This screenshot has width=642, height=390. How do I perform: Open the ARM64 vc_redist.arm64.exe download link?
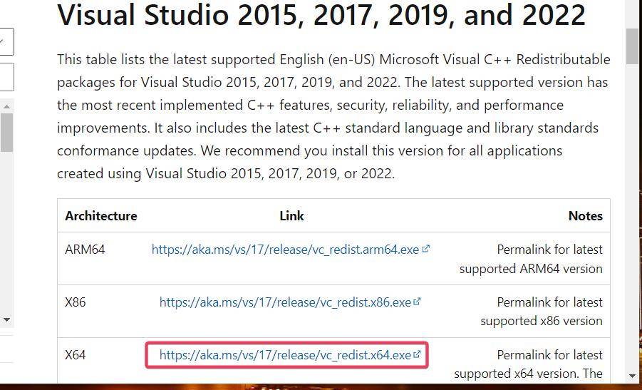tap(286, 249)
